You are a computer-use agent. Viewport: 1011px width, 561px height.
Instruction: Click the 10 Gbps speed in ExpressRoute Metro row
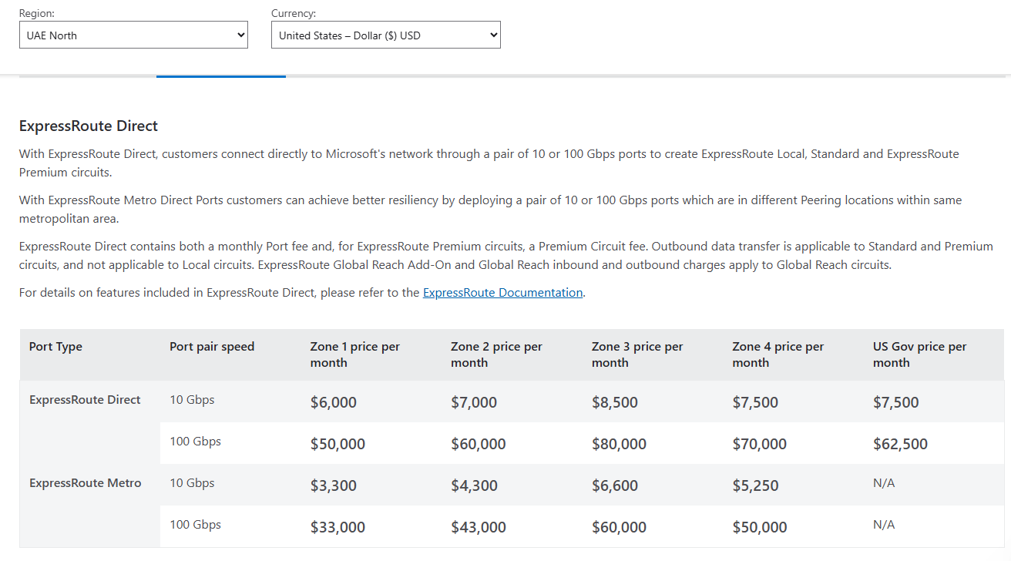pyautogui.click(x=192, y=483)
